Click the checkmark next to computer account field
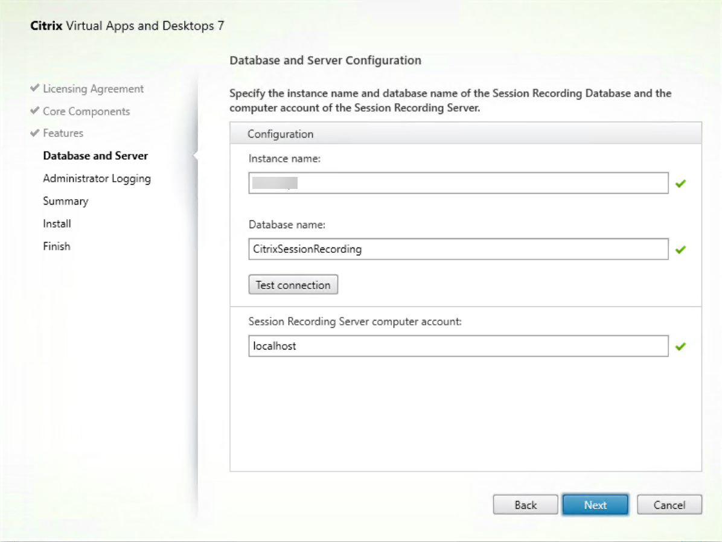This screenshot has height=542, width=722. click(x=680, y=346)
